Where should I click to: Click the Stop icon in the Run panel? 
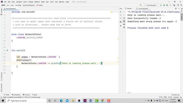click(121, 15)
